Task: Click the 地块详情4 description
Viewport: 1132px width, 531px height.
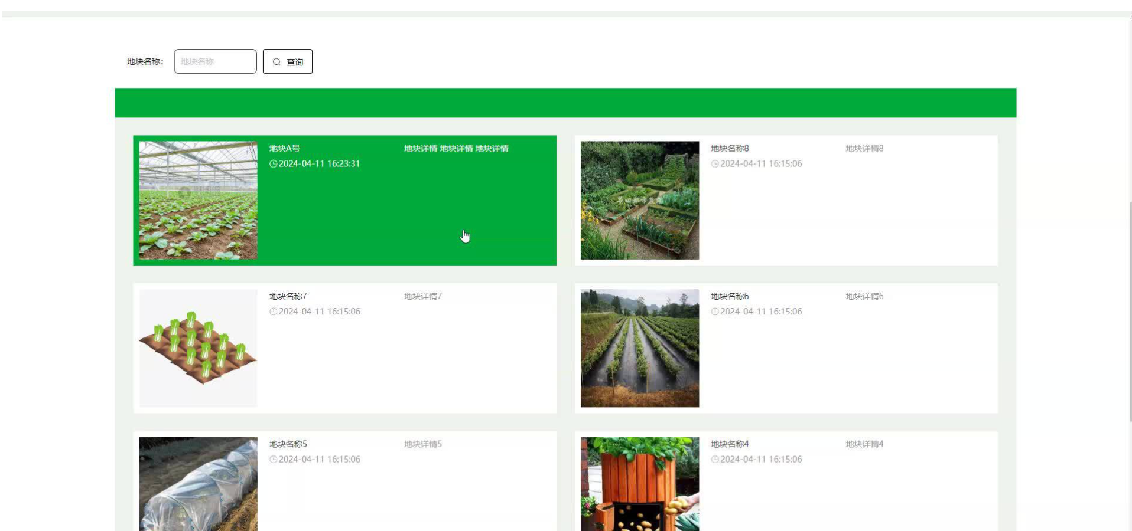Action: [864, 444]
